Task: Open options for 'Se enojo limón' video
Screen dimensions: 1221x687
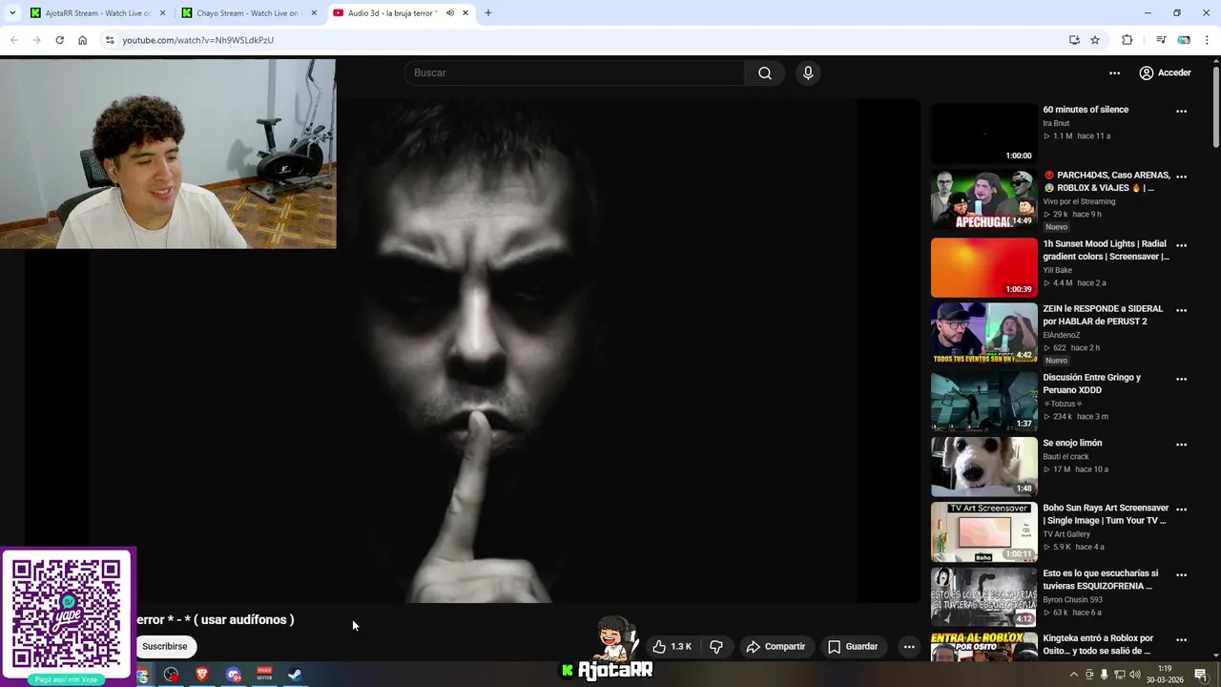Action: [1181, 445]
